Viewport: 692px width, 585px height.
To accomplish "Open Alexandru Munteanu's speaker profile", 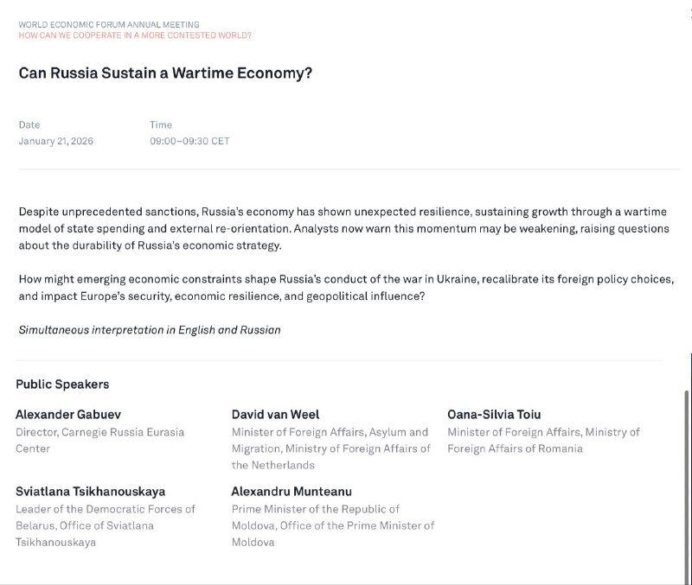I will (292, 492).
